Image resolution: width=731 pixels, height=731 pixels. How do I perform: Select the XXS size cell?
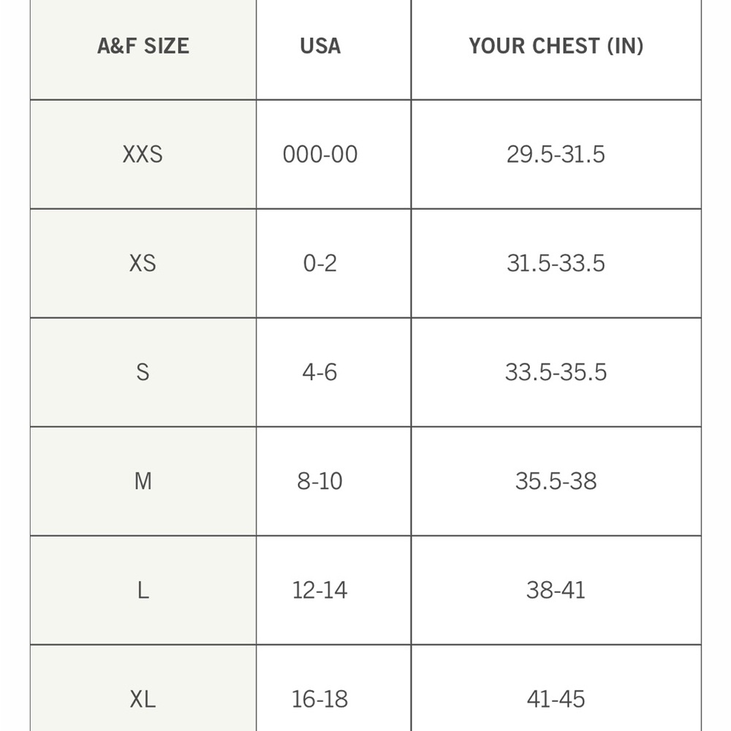pyautogui.click(x=143, y=154)
